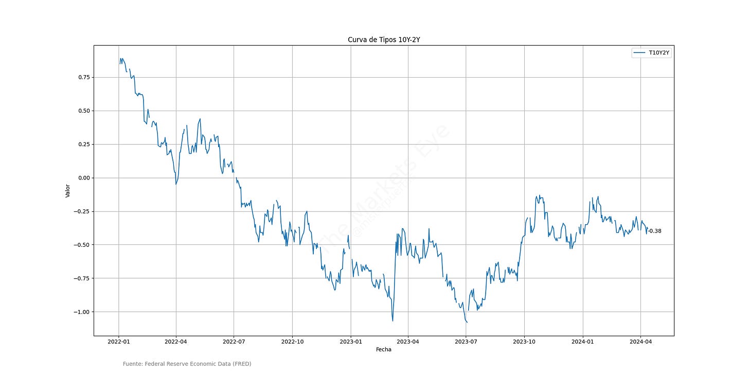This screenshot has width=749, height=377.
Task: Click the 2023-10 x-axis tick label
Action: point(524,342)
